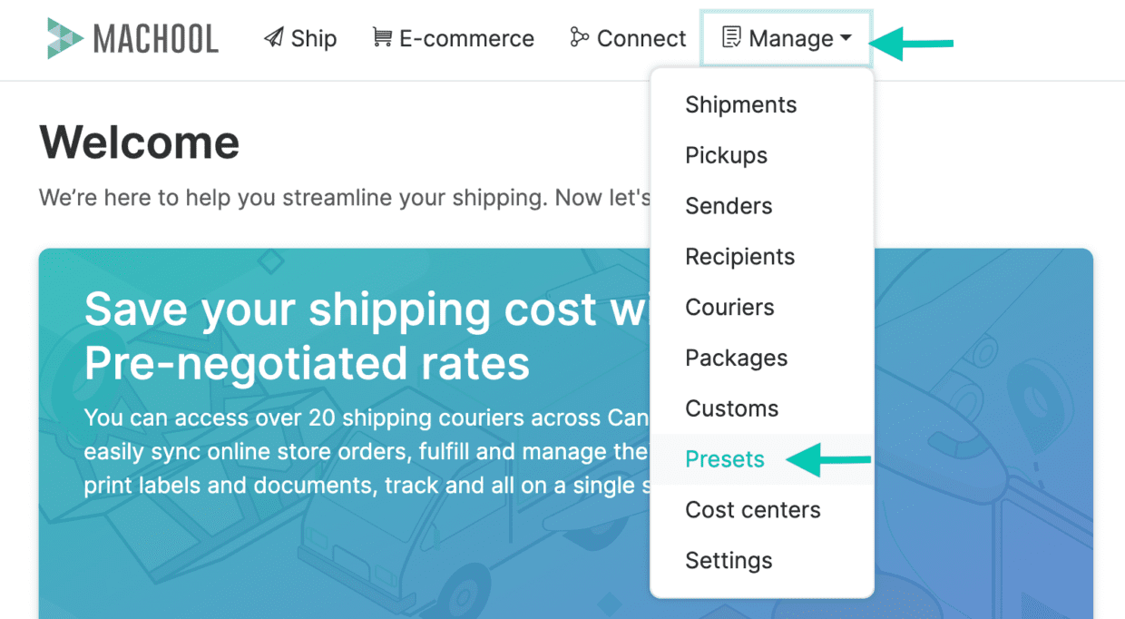Collapse the Manage dropdown via its chevron
The image size is (1125, 619).
click(x=847, y=39)
